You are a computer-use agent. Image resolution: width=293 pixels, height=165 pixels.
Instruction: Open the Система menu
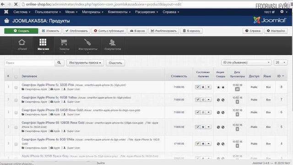pos(22,12)
